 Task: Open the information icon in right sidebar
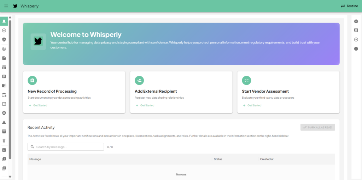(x=356, y=49)
